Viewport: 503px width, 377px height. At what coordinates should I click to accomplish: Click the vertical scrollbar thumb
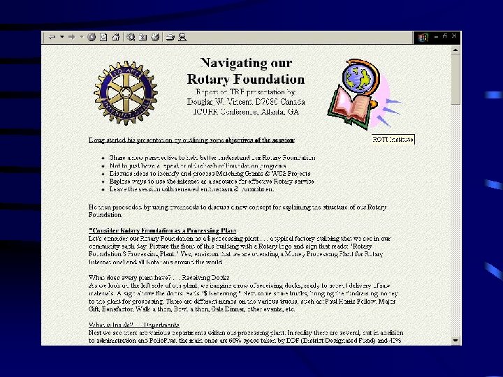click(455, 79)
